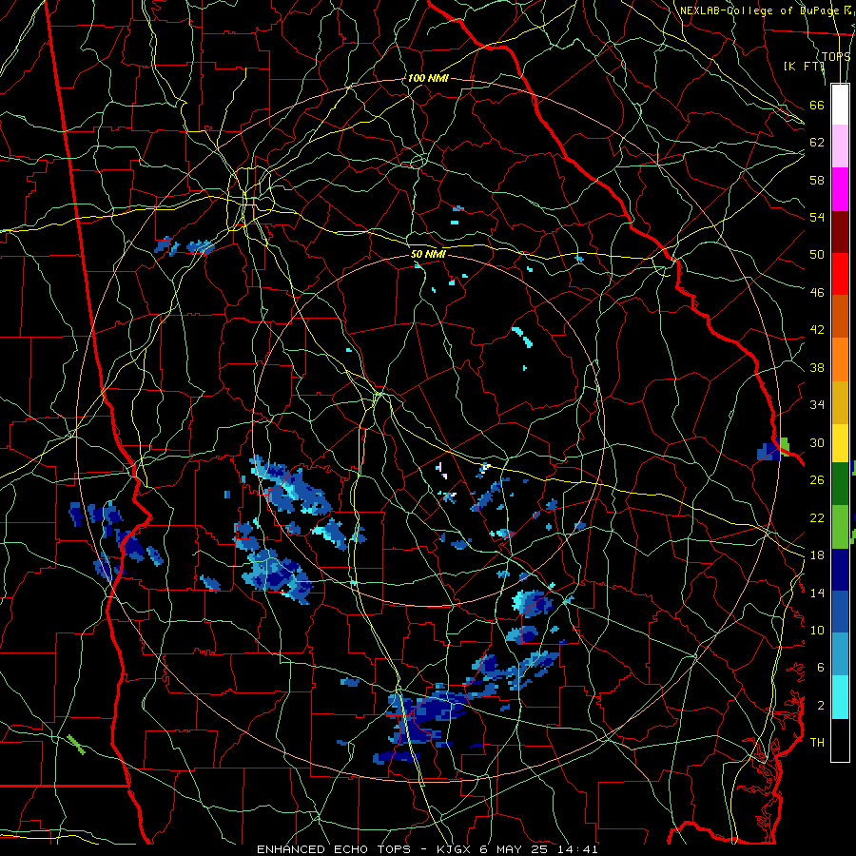Viewport: 856px width, 856px height.
Task: Click the "NEXLAB-College of DuPage" credit text
Action: pos(759,10)
